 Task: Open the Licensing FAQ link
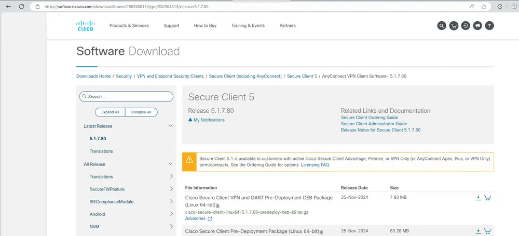[315, 165]
